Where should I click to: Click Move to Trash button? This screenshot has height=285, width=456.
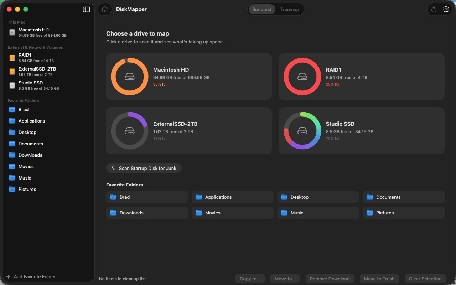coord(379,279)
